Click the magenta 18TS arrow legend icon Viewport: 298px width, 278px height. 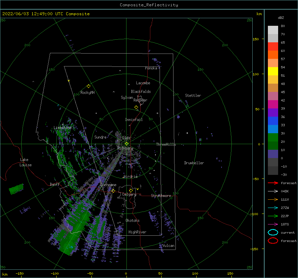click(x=273, y=224)
